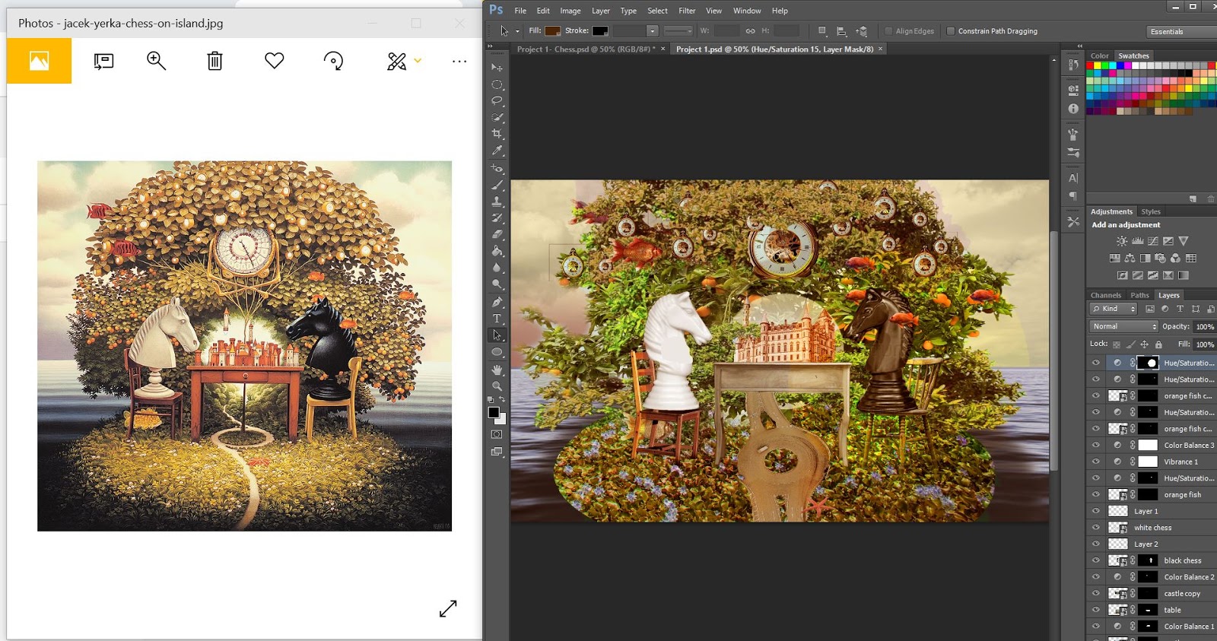The width and height of the screenshot is (1217, 641).
Task: Open the tool preset picker arrow
Action: 518,31
